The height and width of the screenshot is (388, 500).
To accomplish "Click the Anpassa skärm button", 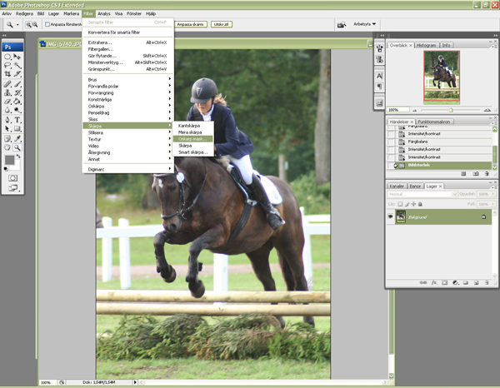I will [x=190, y=24].
